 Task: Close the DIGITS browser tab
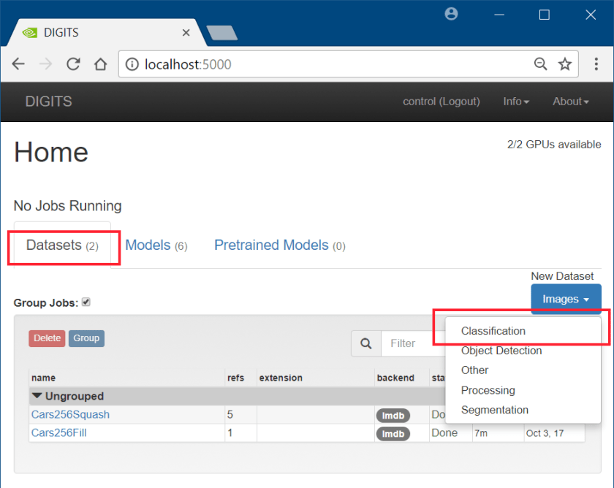[186, 33]
